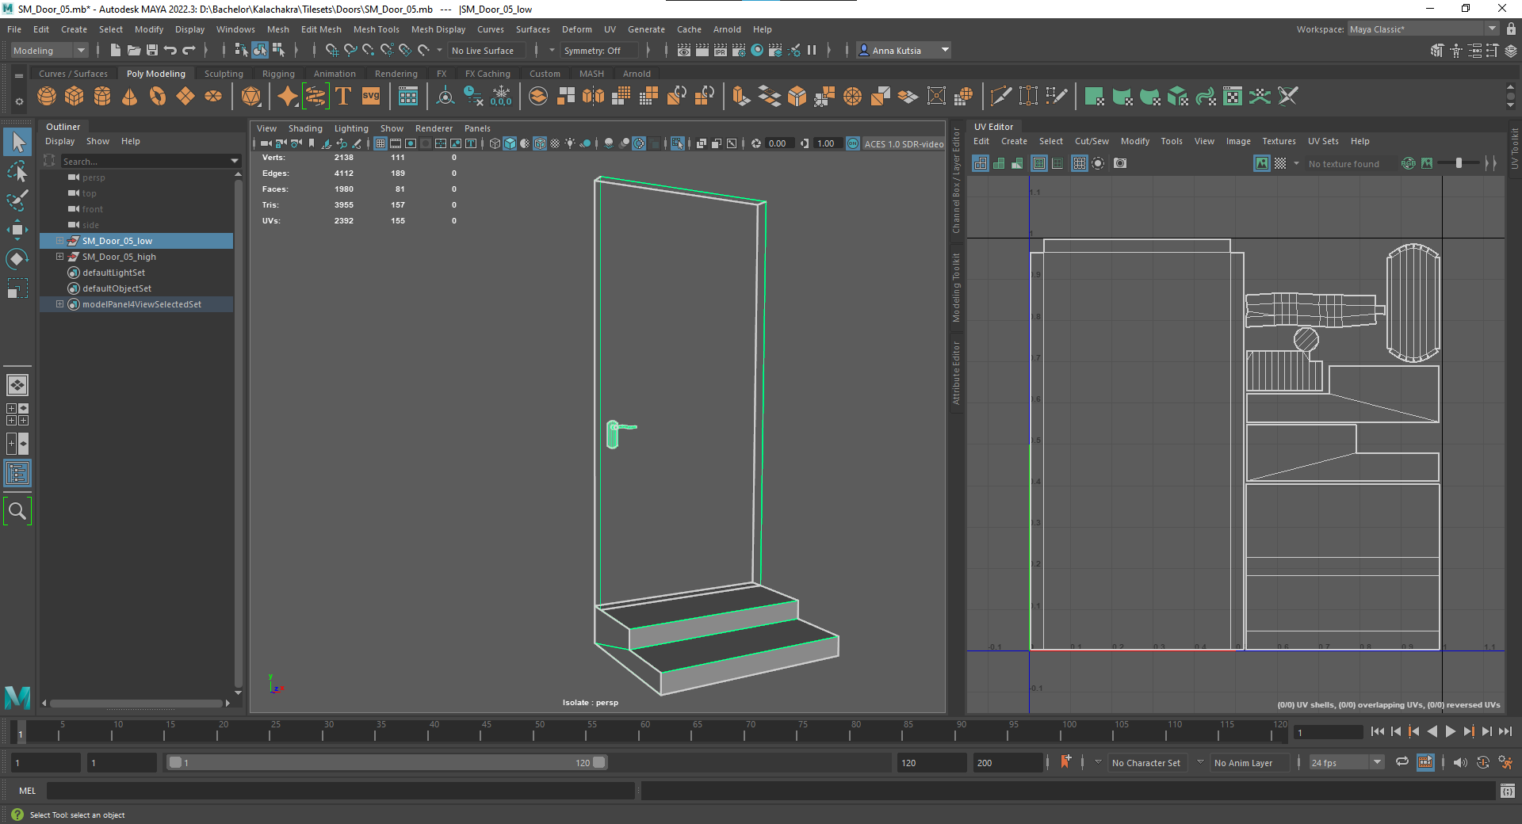This screenshot has height=824, width=1522.
Task: Create a Polygon Cone from the shelf
Action: pos(130,97)
